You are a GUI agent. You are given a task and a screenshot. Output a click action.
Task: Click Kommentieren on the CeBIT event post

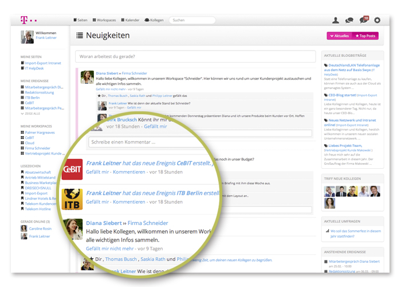(129, 172)
